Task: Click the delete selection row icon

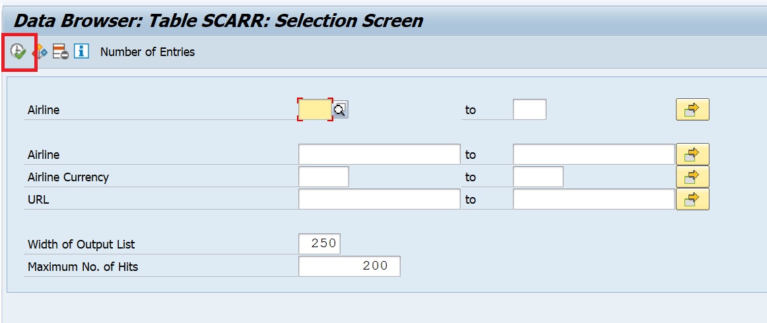Action: (61, 51)
